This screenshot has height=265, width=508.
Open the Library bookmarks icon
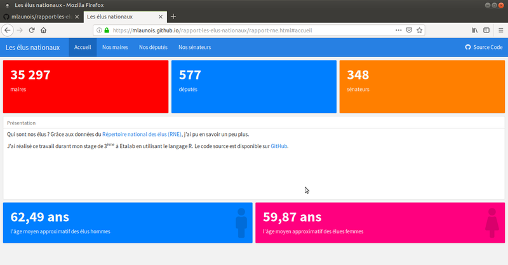click(x=474, y=30)
